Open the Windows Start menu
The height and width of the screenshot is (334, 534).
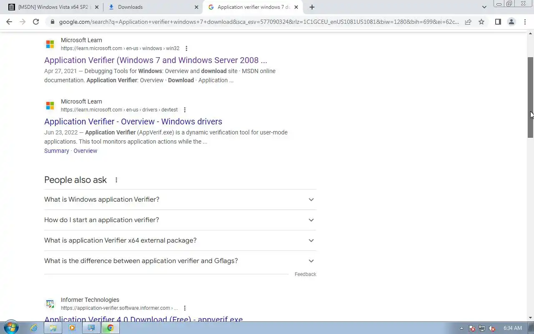tap(11, 328)
